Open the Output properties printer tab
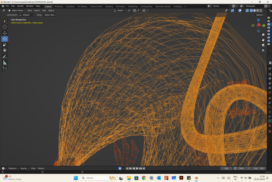 (x=270, y=79)
